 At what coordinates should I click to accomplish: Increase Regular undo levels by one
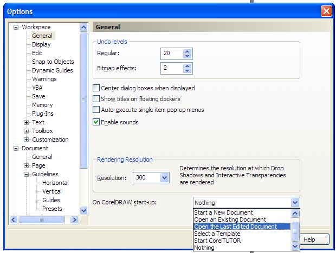(x=188, y=51)
